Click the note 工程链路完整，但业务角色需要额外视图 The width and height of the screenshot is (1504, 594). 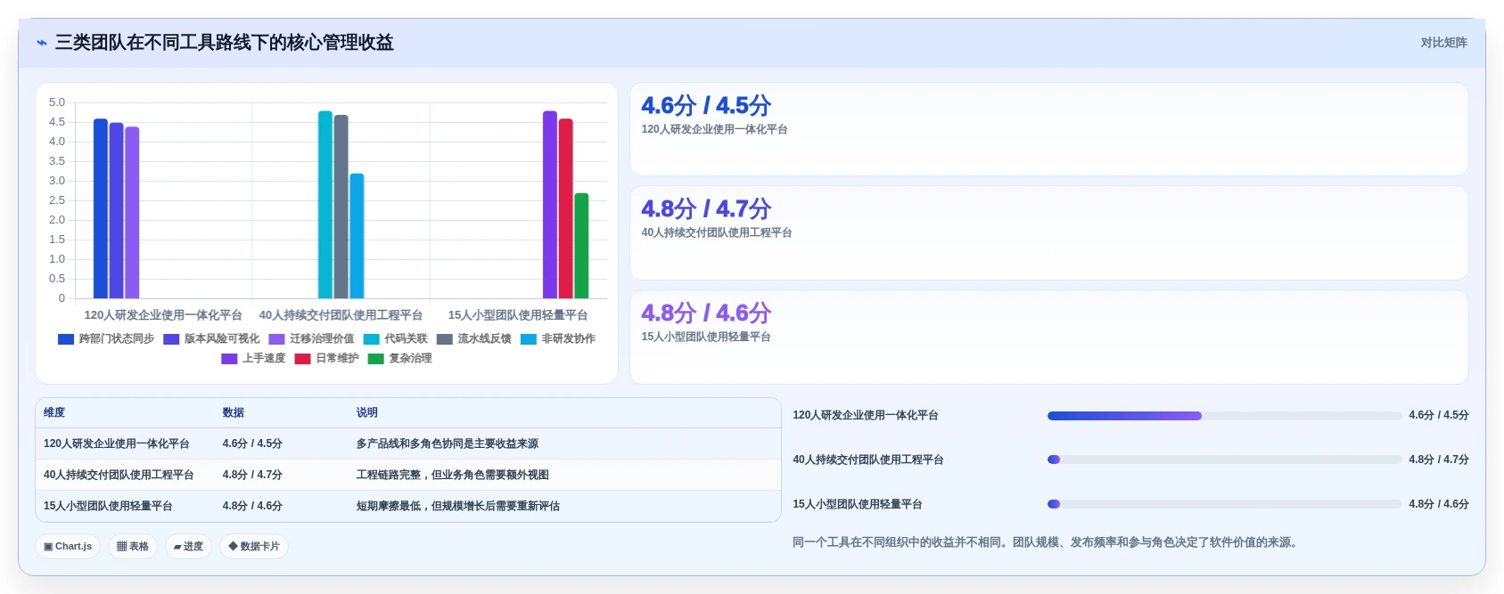point(453,475)
